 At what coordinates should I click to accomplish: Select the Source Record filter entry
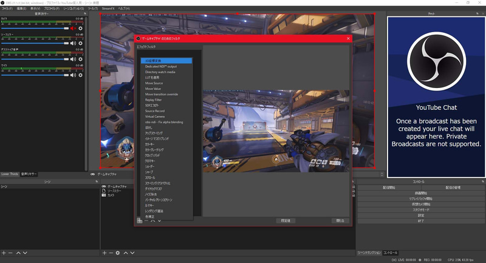coord(166,111)
